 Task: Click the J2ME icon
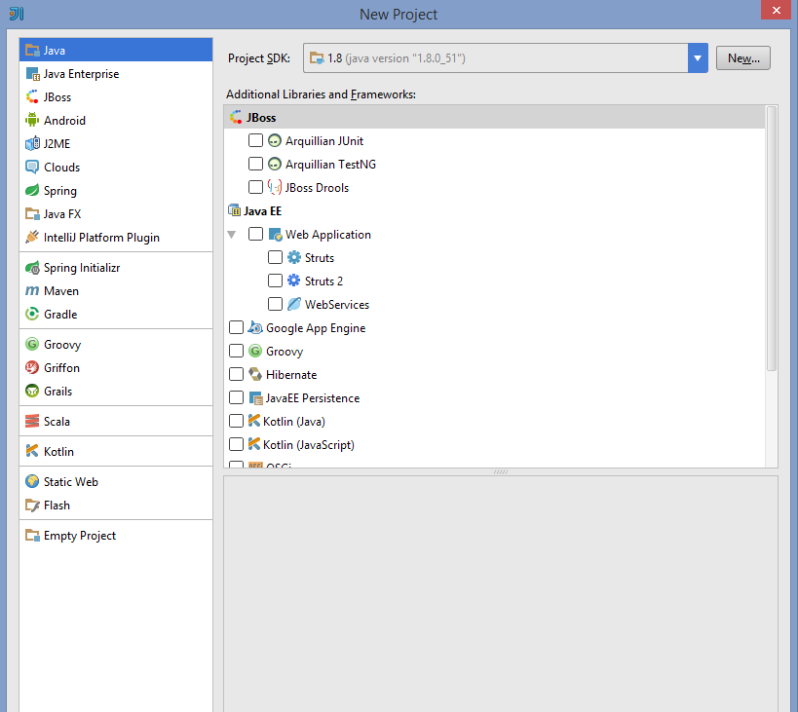click(x=32, y=144)
